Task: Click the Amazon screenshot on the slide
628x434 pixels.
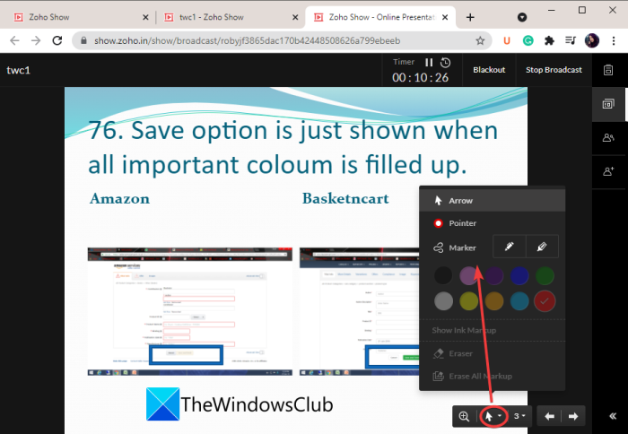Action: 190,311
